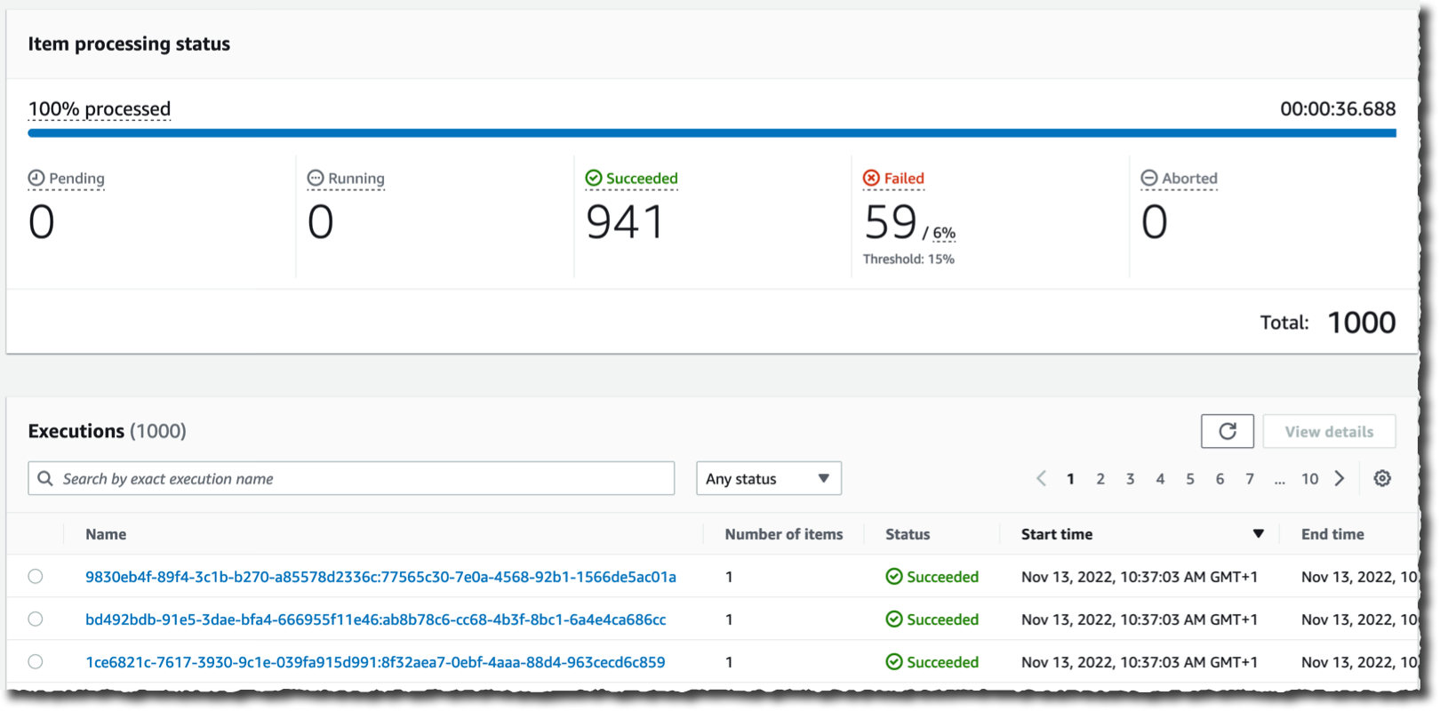Click the View details button

tap(1329, 431)
